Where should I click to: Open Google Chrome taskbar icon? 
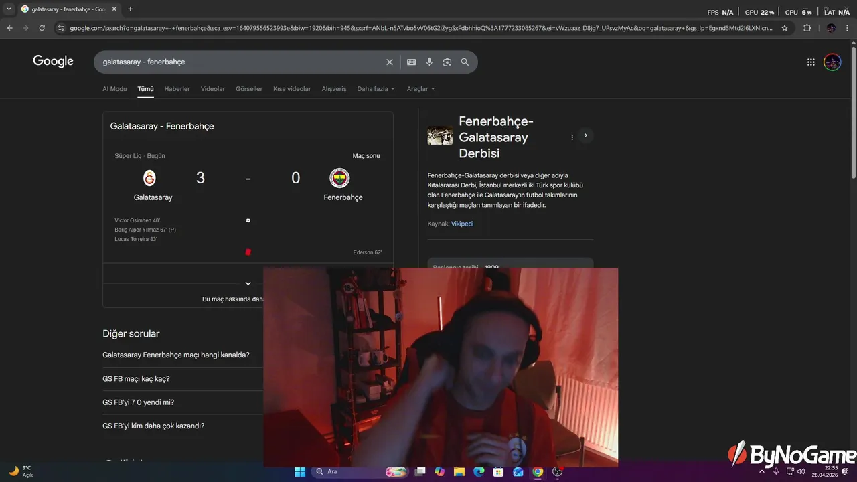[x=538, y=472]
